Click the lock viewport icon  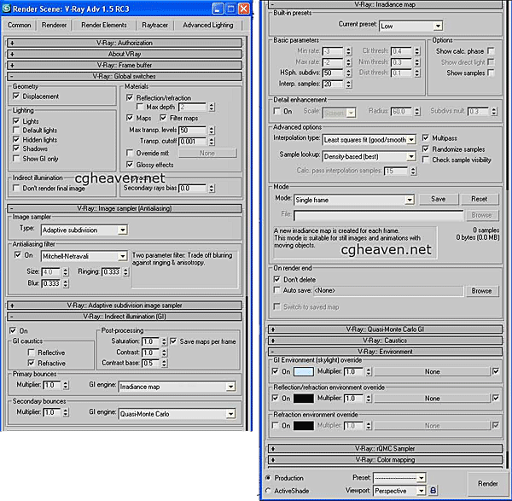pos(433,491)
